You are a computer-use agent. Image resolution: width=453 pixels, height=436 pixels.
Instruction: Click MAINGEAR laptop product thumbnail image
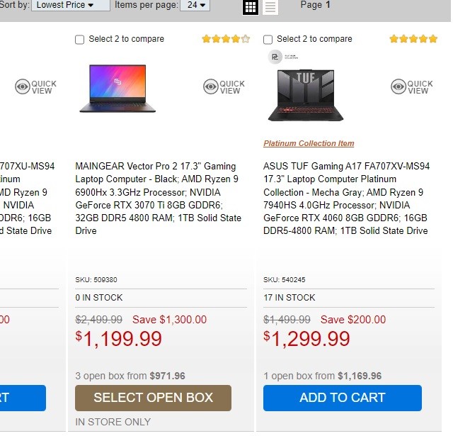[x=117, y=88]
